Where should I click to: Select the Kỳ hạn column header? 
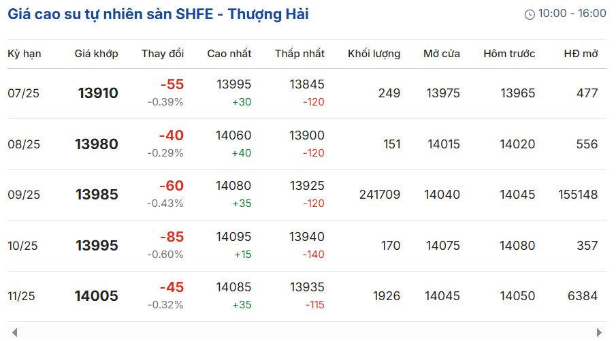25,54
